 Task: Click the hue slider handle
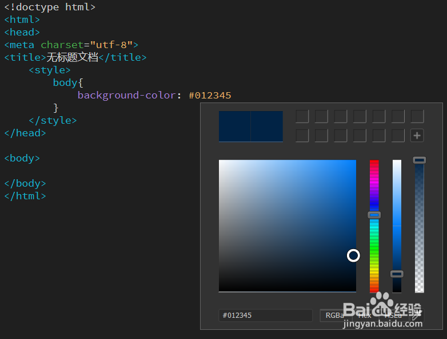coord(374,215)
